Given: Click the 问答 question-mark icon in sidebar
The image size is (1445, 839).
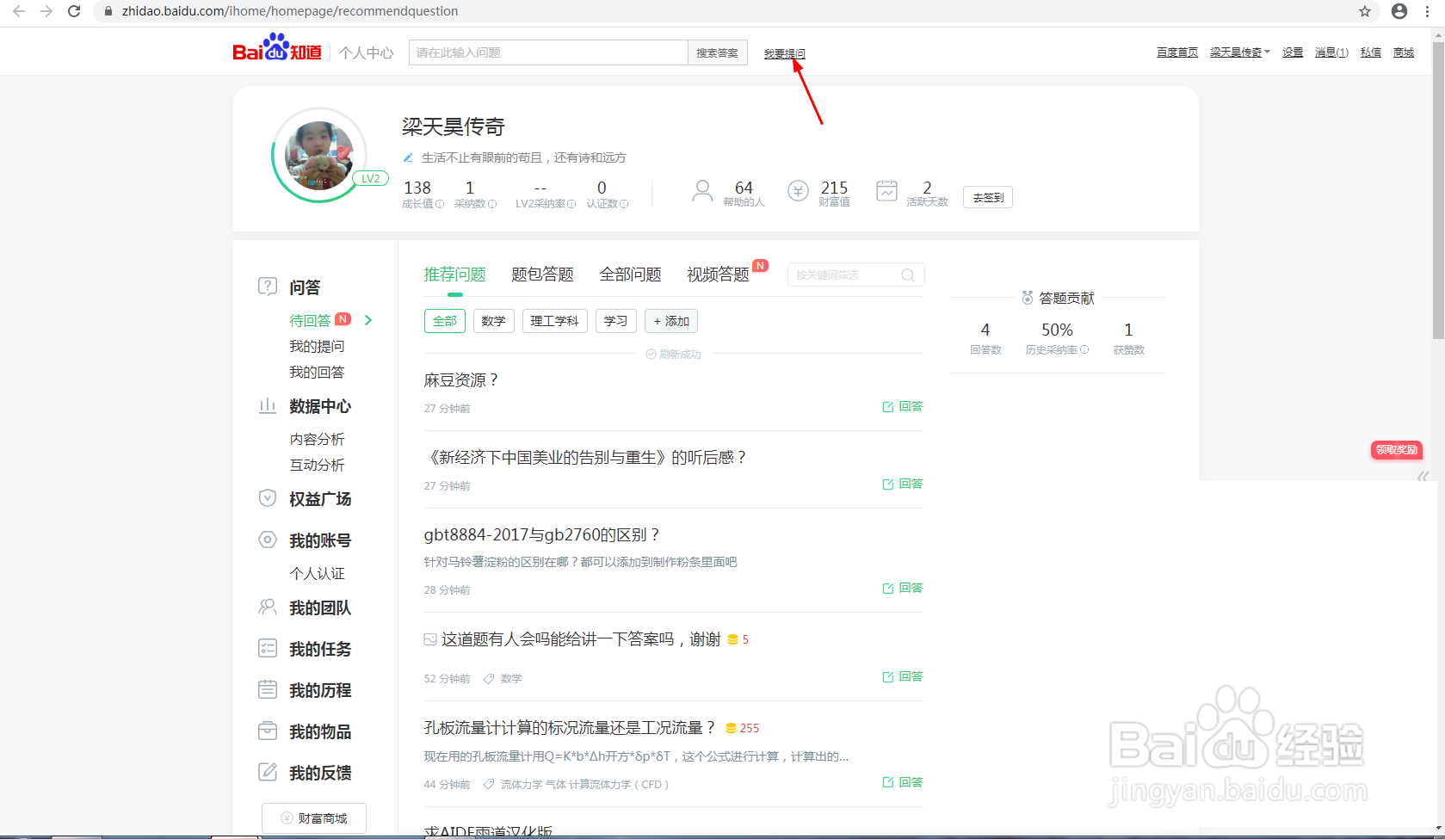Looking at the screenshot, I should coord(268,286).
